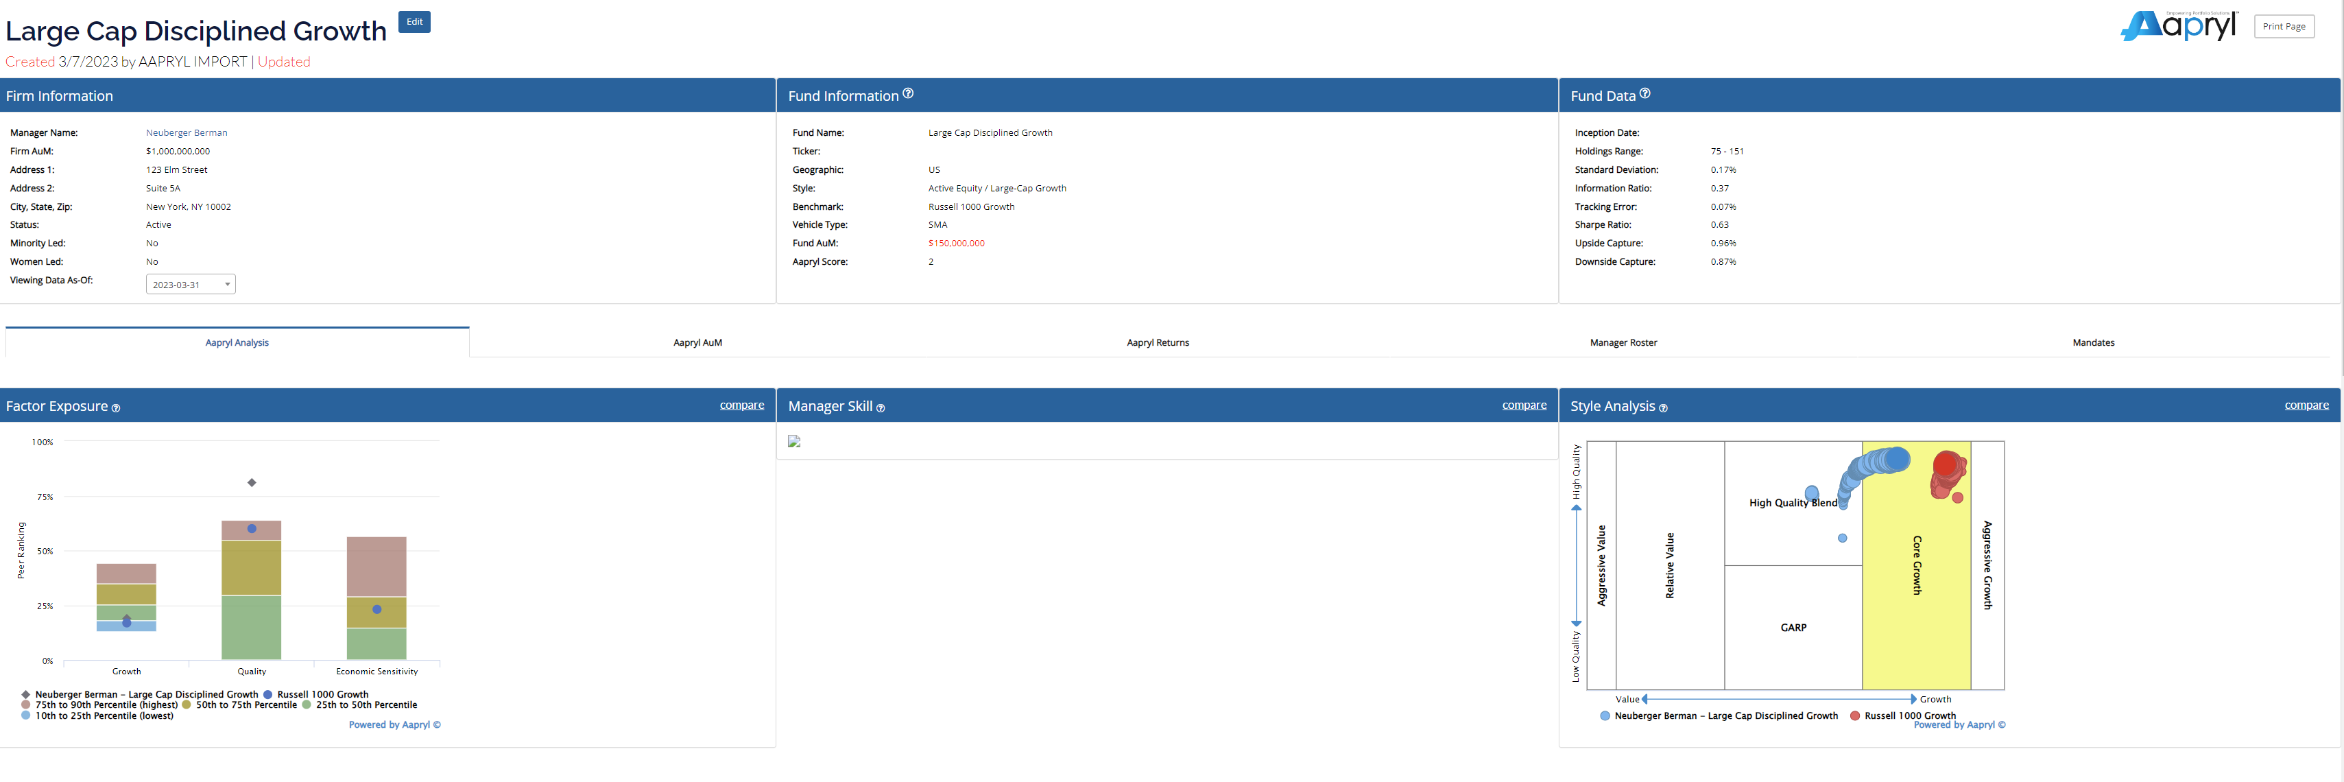This screenshot has width=2344, height=782.
Task: Open the Style Analysis help icon
Action: pos(1664,408)
